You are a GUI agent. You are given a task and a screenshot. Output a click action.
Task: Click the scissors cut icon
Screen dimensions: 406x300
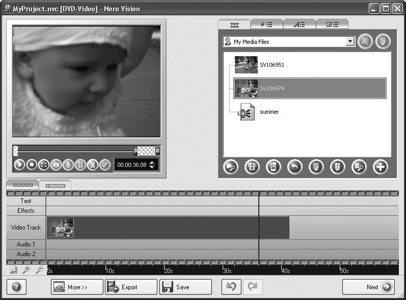[93, 165]
